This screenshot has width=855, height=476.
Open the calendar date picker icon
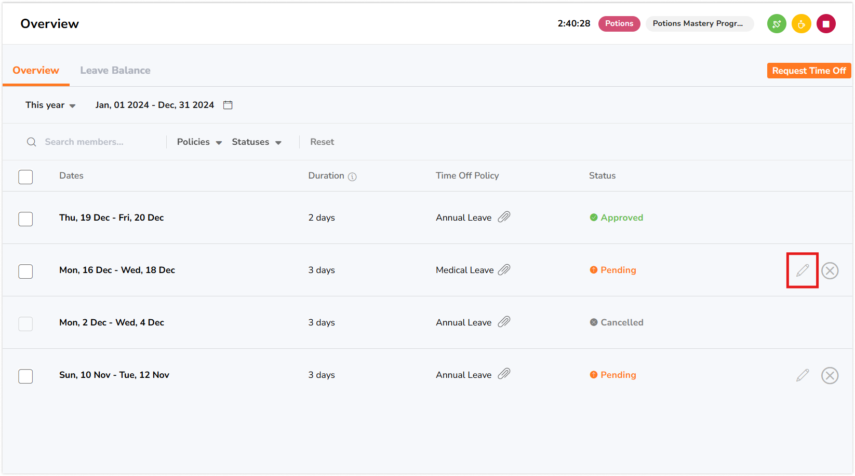coord(228,105)
